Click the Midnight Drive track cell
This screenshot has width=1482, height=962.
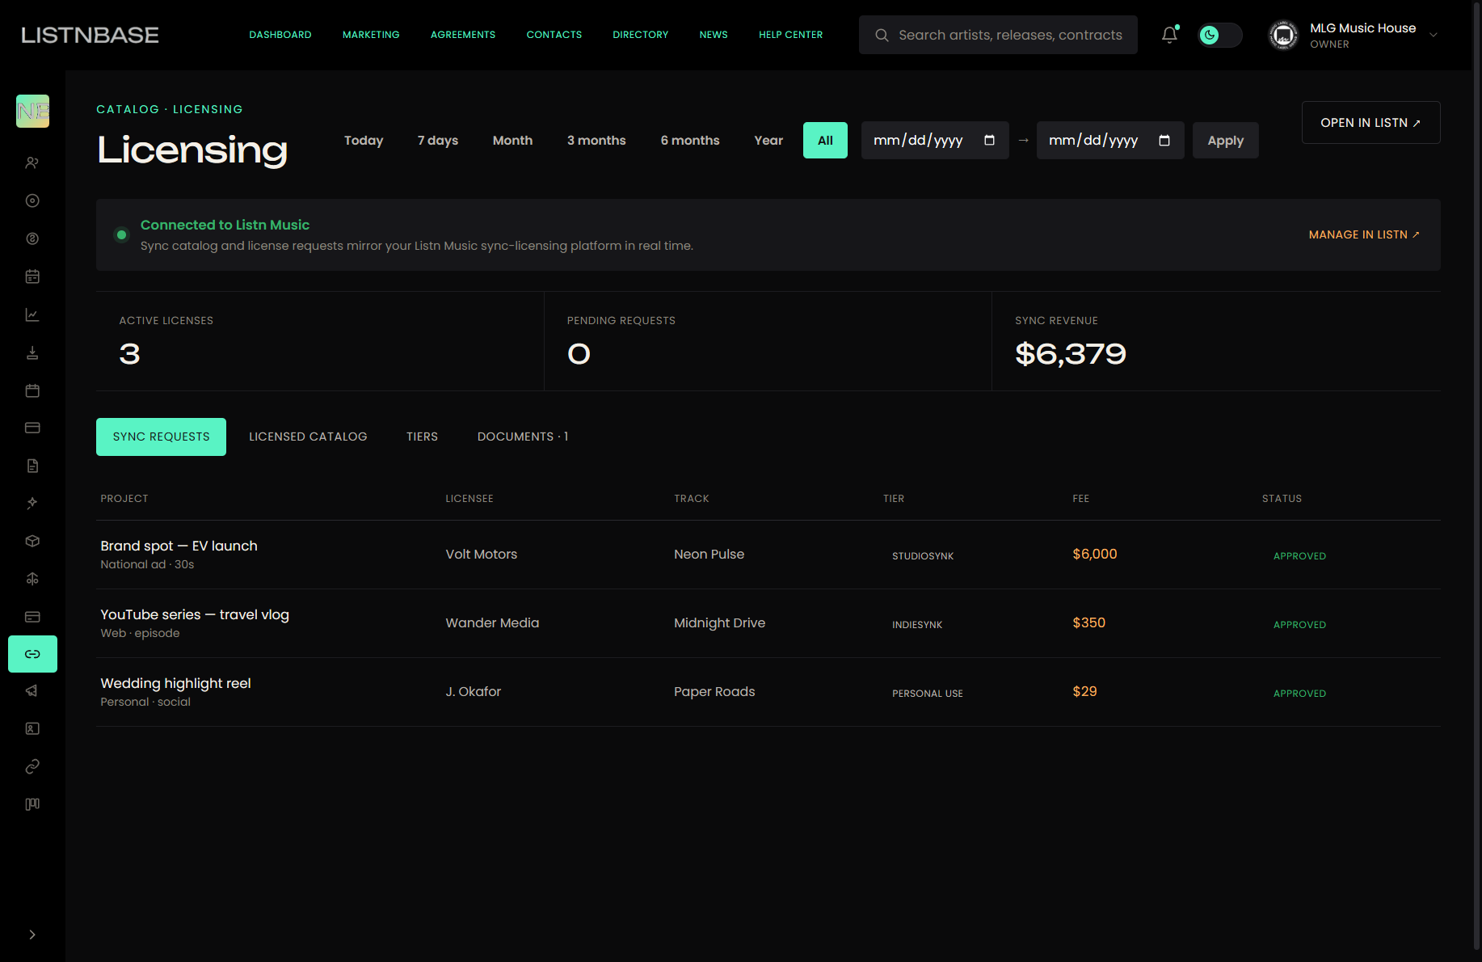(x=720, y=623)
